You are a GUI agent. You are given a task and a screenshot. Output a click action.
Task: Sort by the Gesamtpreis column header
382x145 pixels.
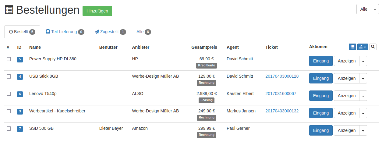click(204, 47)
